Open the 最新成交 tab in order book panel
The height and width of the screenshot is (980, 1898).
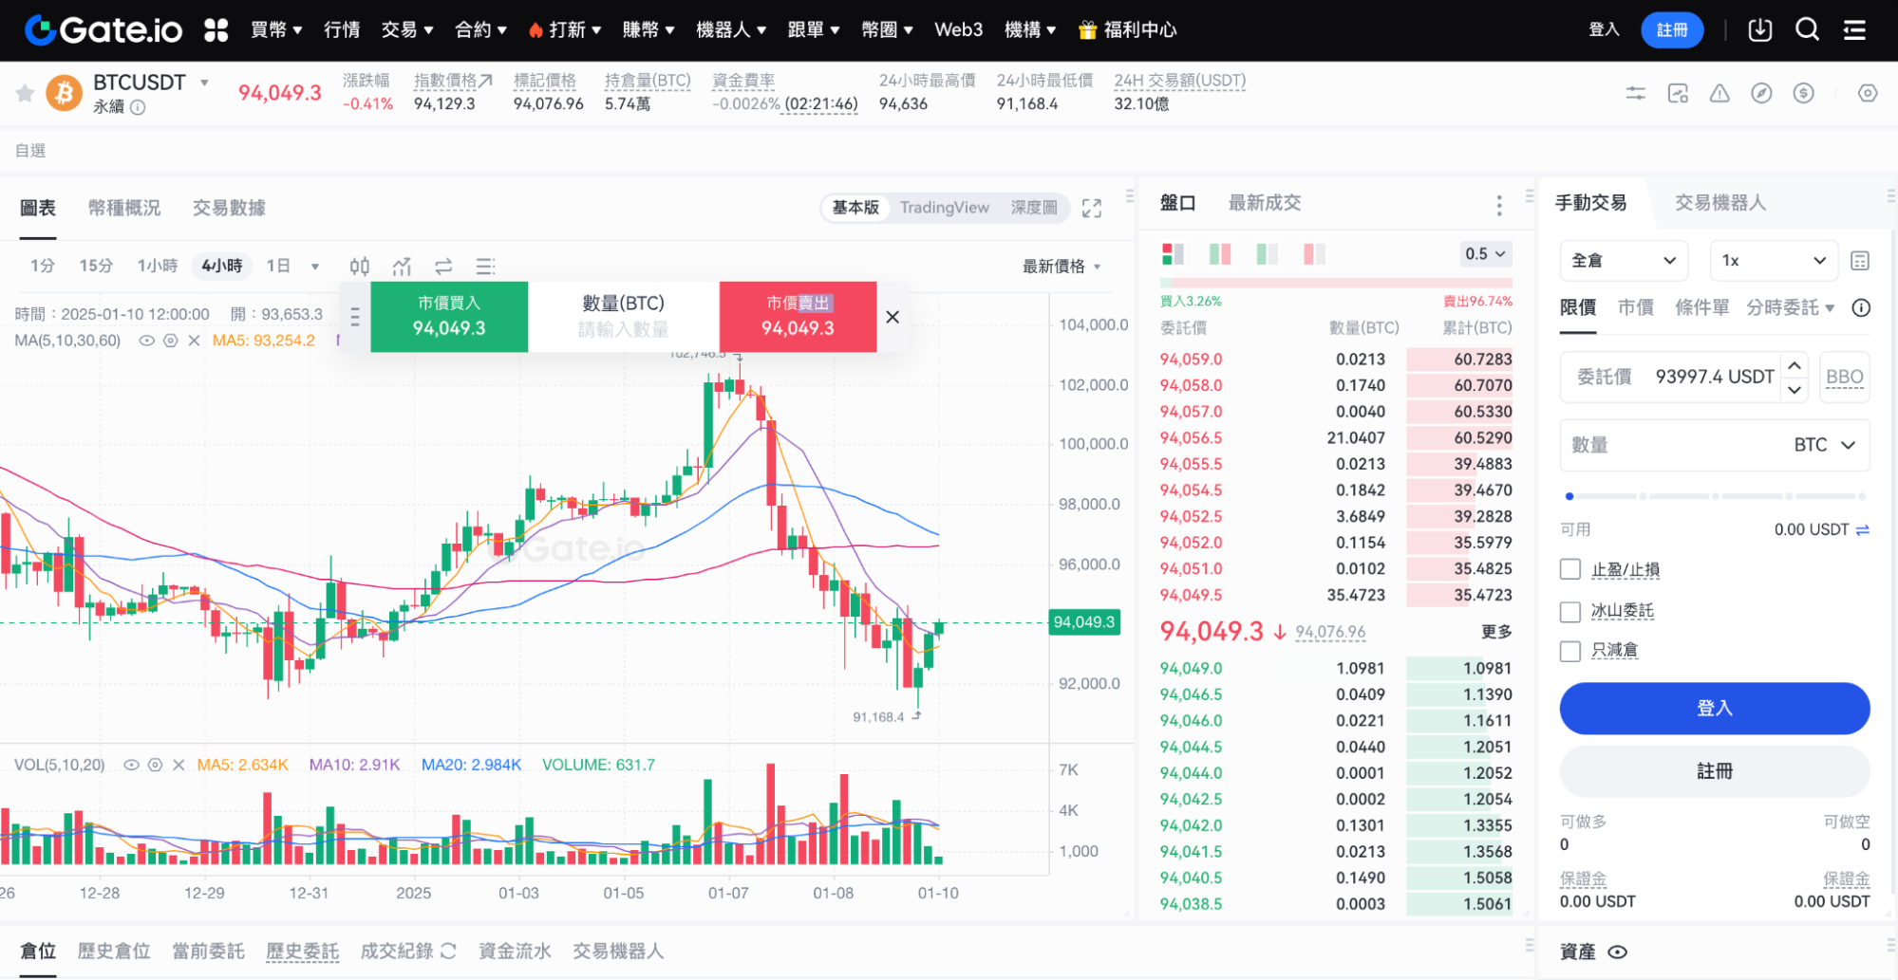[1266, 202]
